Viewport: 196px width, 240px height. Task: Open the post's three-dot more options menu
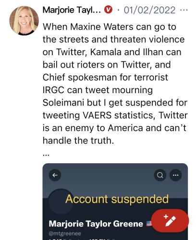(184, 10)
